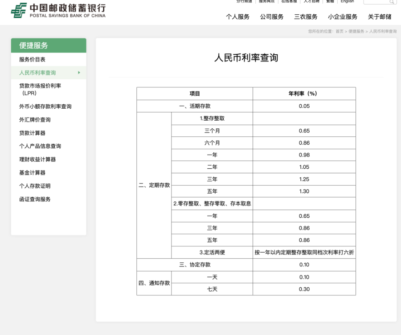Click the 1.30 rate value

tap(304, 191)
